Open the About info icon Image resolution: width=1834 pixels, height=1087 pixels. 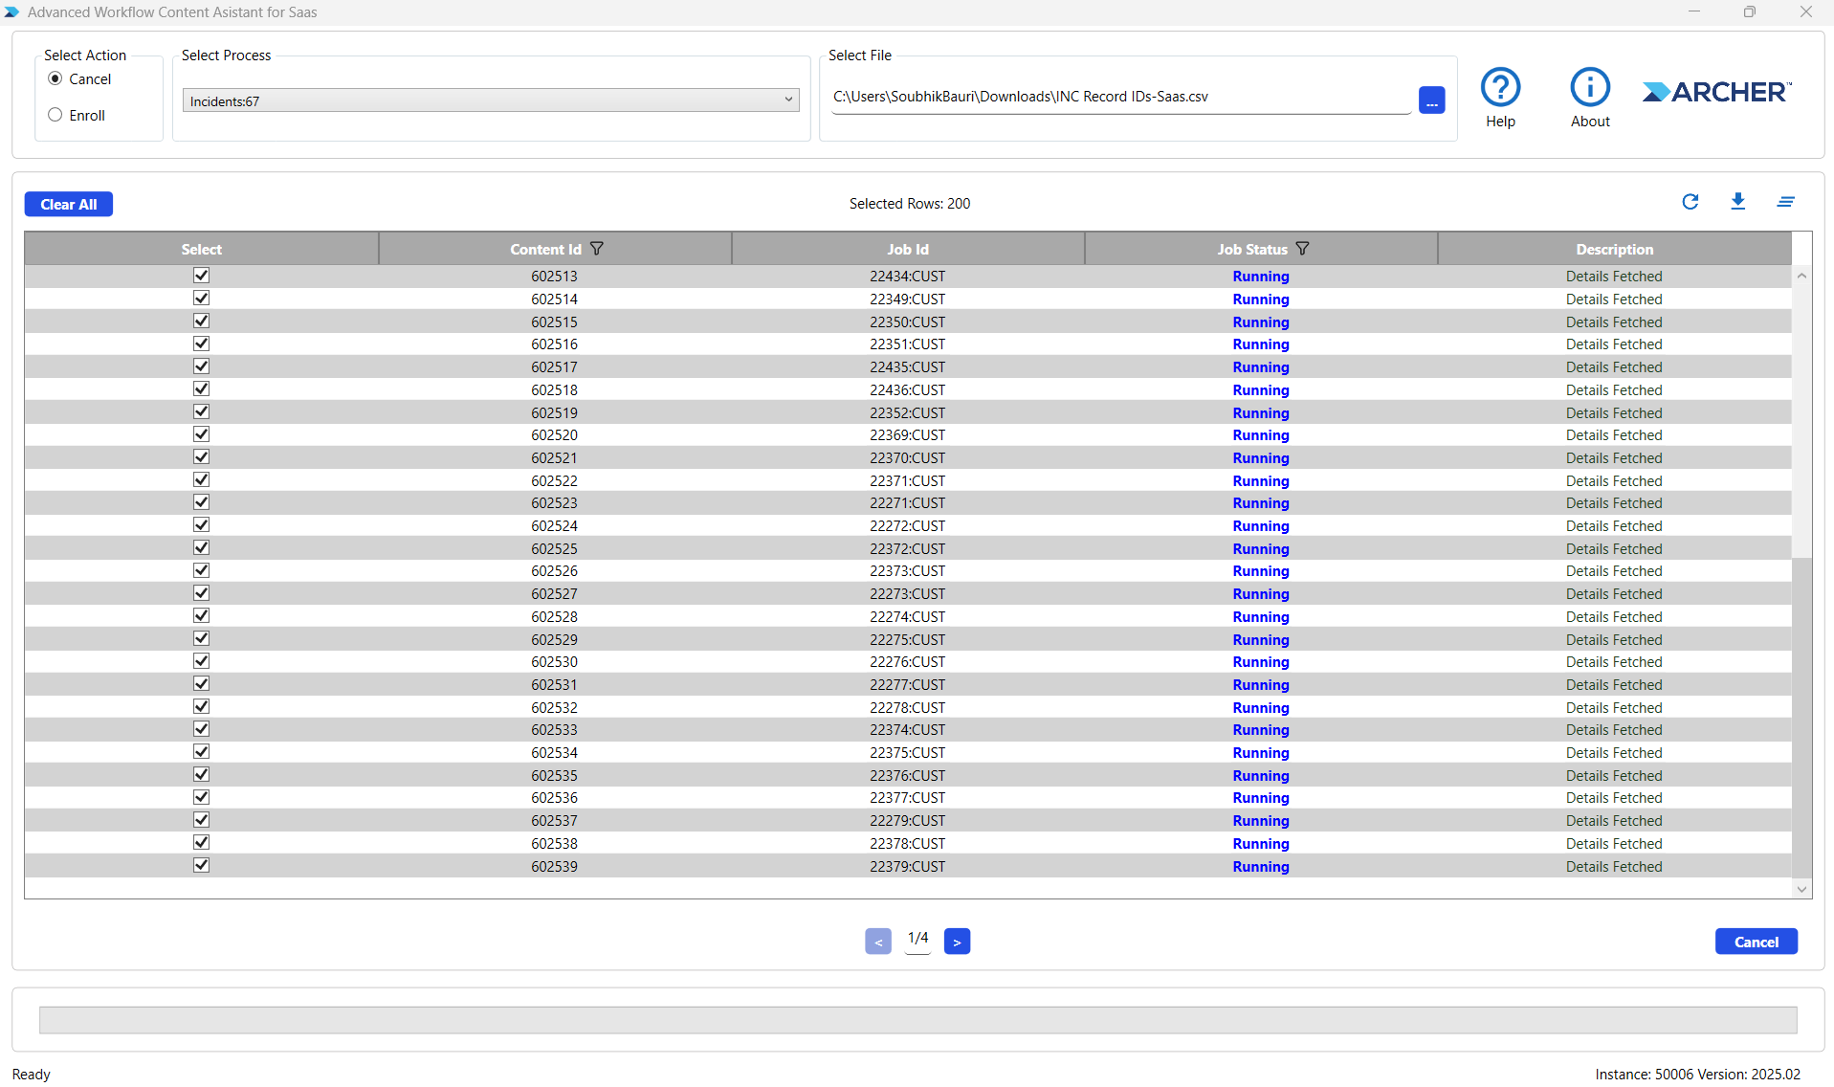point(1590,87)
